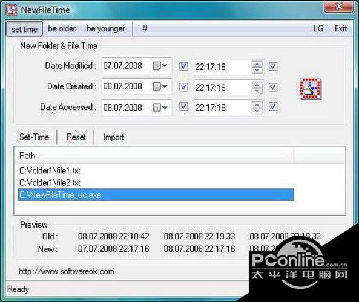This screenshot has width=359, height=302.
Task: Toggle the Date Accessed date checkbox
Action: (183, 106)
